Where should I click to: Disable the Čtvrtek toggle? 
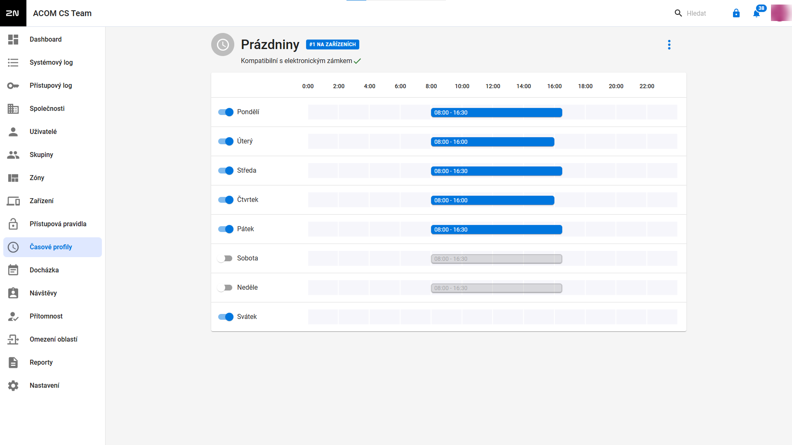(226, 200)
